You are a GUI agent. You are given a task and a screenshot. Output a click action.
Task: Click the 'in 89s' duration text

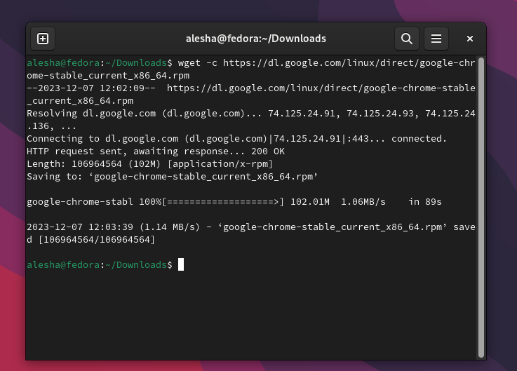[425, 202]
